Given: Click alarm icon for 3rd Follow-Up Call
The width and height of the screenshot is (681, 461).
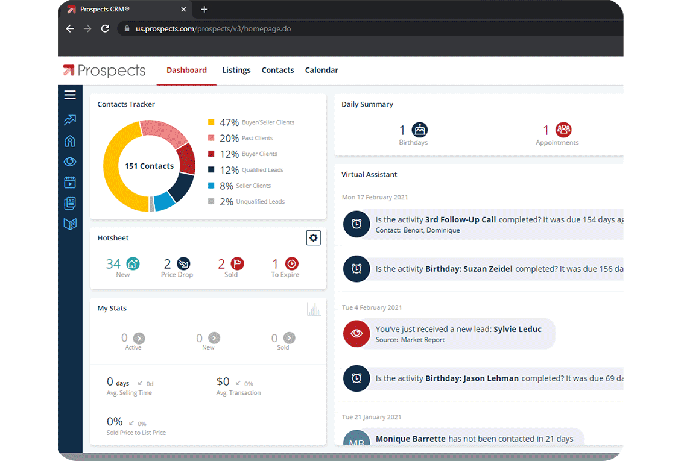Looking at the screenshot, I should (356, 224).
